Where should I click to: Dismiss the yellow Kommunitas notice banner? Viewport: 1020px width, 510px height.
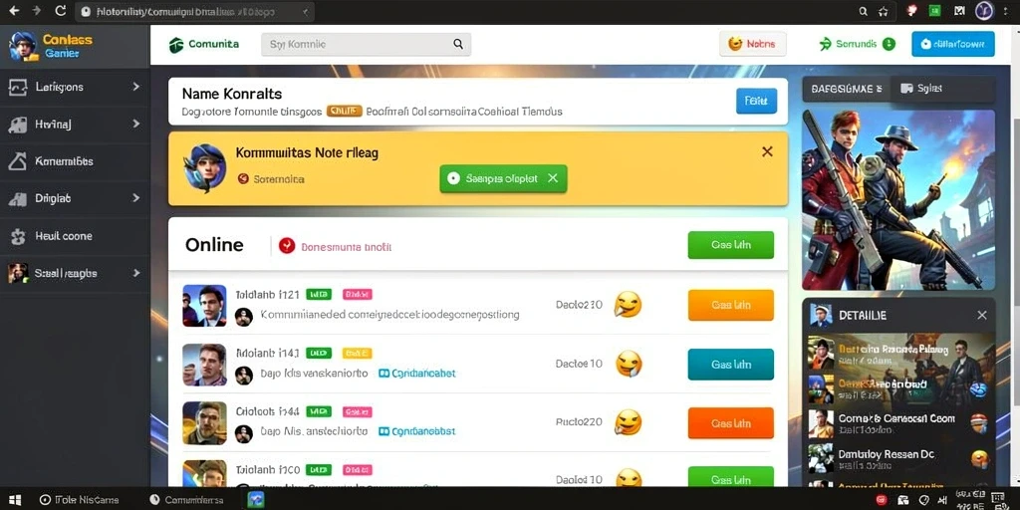pyautogui.click(x=767, y=151)
